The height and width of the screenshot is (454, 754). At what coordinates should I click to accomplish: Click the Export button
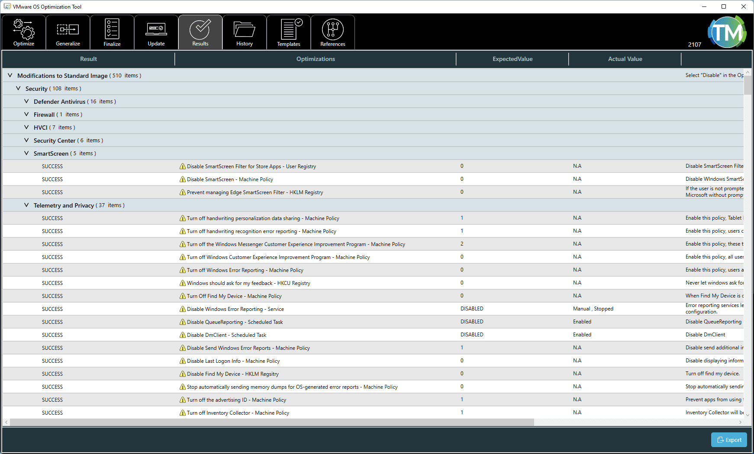(729, 440)
